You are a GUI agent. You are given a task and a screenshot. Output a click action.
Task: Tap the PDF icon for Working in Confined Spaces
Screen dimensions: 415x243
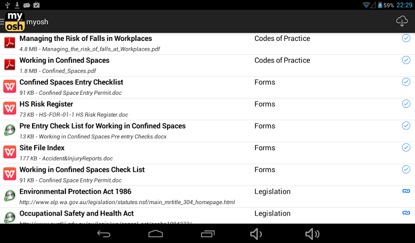click(x=10, y=65)
